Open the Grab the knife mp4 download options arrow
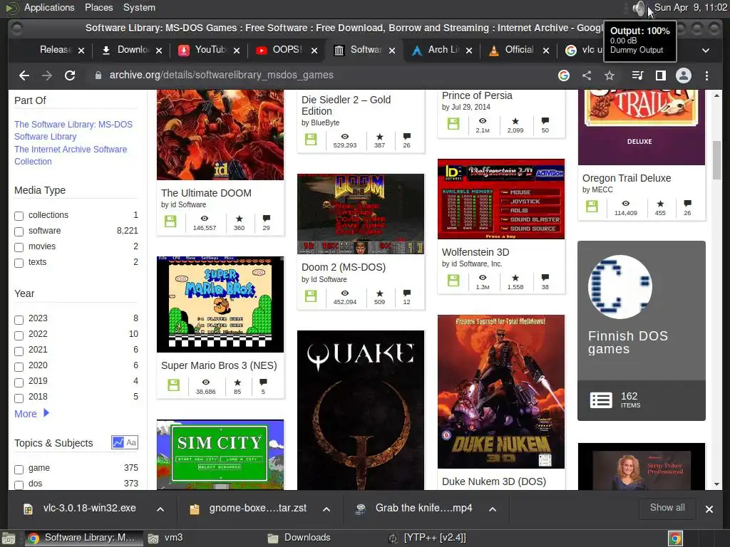The image size is (730, 547). [492, 509]
